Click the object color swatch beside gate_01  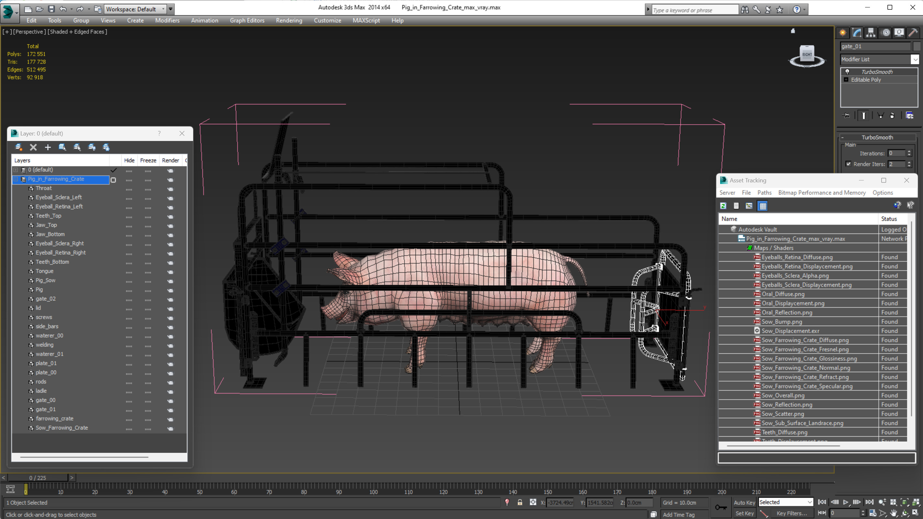917,46
